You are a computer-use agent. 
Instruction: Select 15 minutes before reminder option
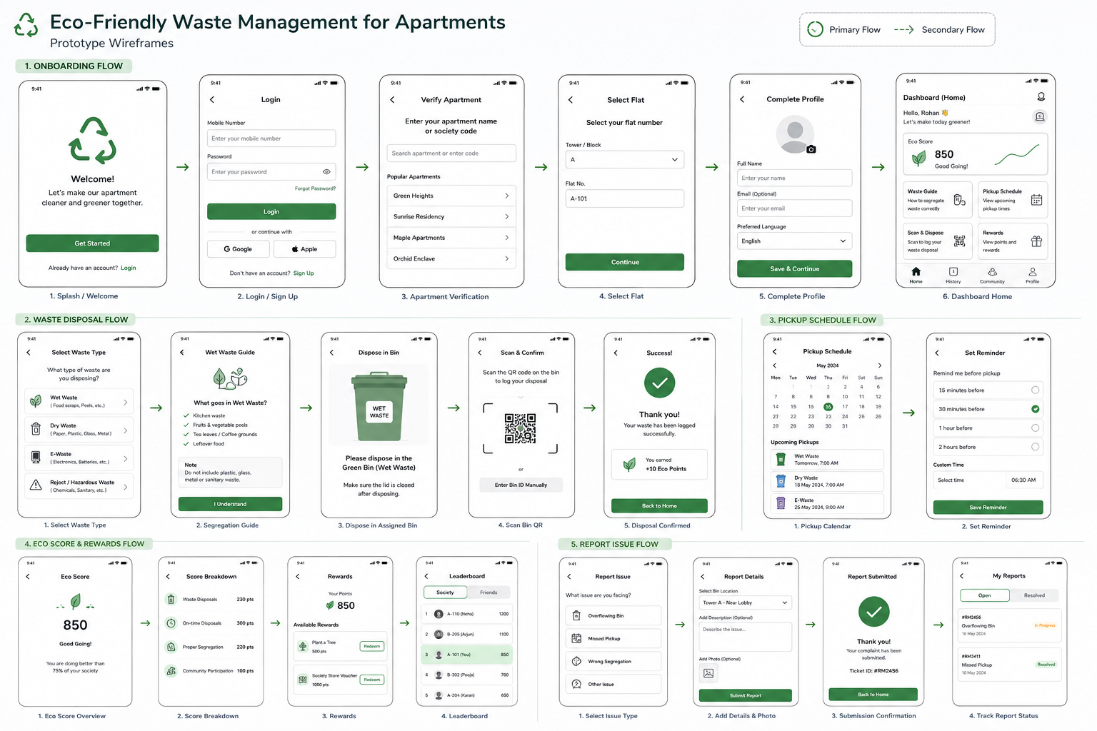988,390
